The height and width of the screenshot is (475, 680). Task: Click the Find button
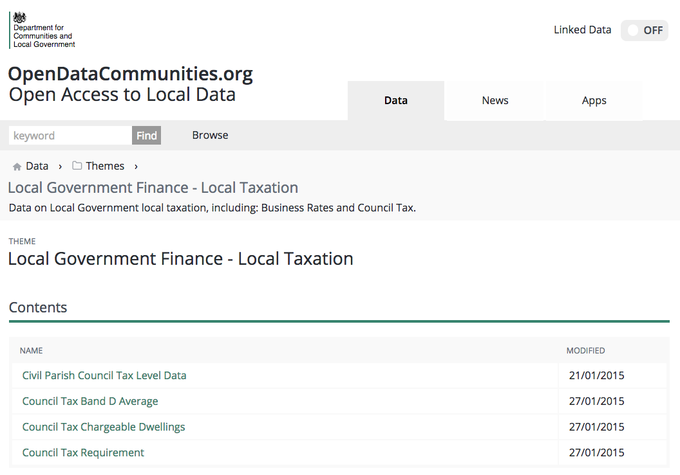(147, 136)
